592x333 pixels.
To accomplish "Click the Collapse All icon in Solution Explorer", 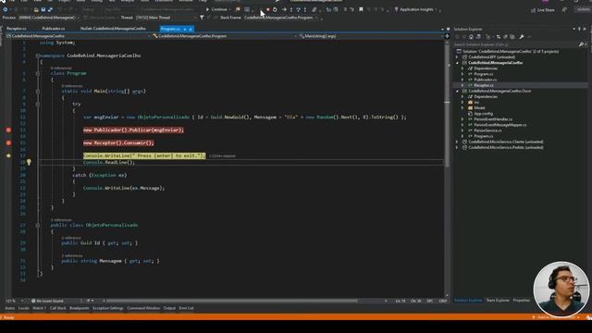I will coord(505,37).
